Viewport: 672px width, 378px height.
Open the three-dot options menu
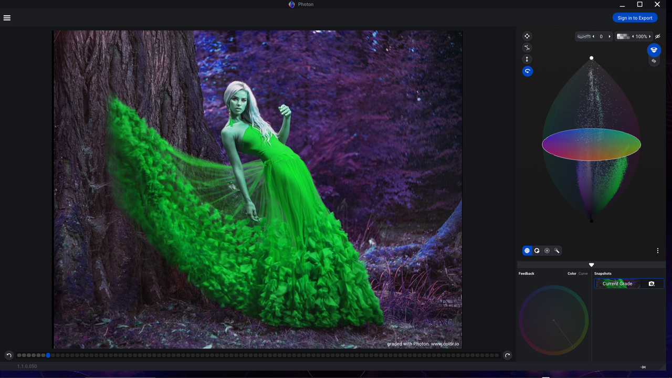tap(658, 251)
